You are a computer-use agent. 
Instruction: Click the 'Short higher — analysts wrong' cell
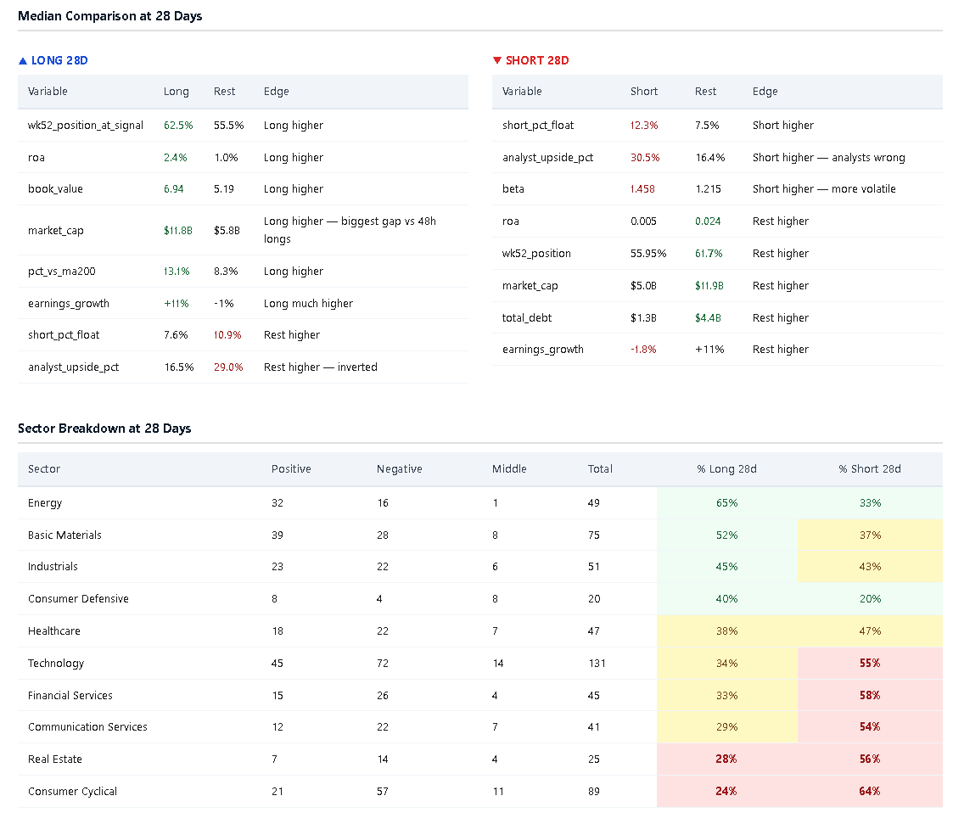(829, 157)
